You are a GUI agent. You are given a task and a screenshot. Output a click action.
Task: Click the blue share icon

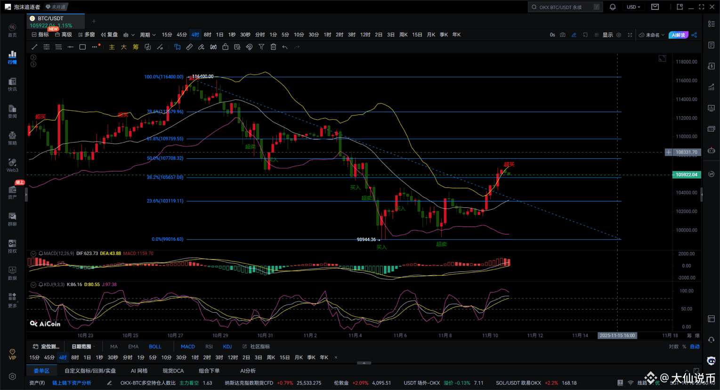[x=694, y=35]
